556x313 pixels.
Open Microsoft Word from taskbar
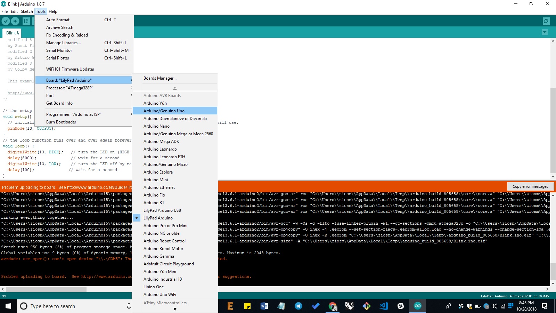point(264,306)
